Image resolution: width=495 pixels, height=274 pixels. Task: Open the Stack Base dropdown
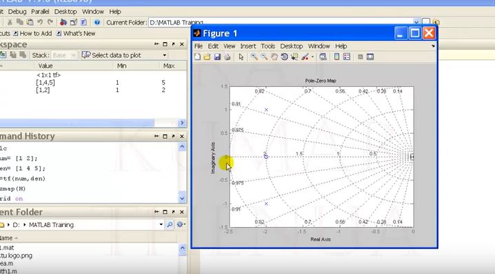click(x=63, y=55)
